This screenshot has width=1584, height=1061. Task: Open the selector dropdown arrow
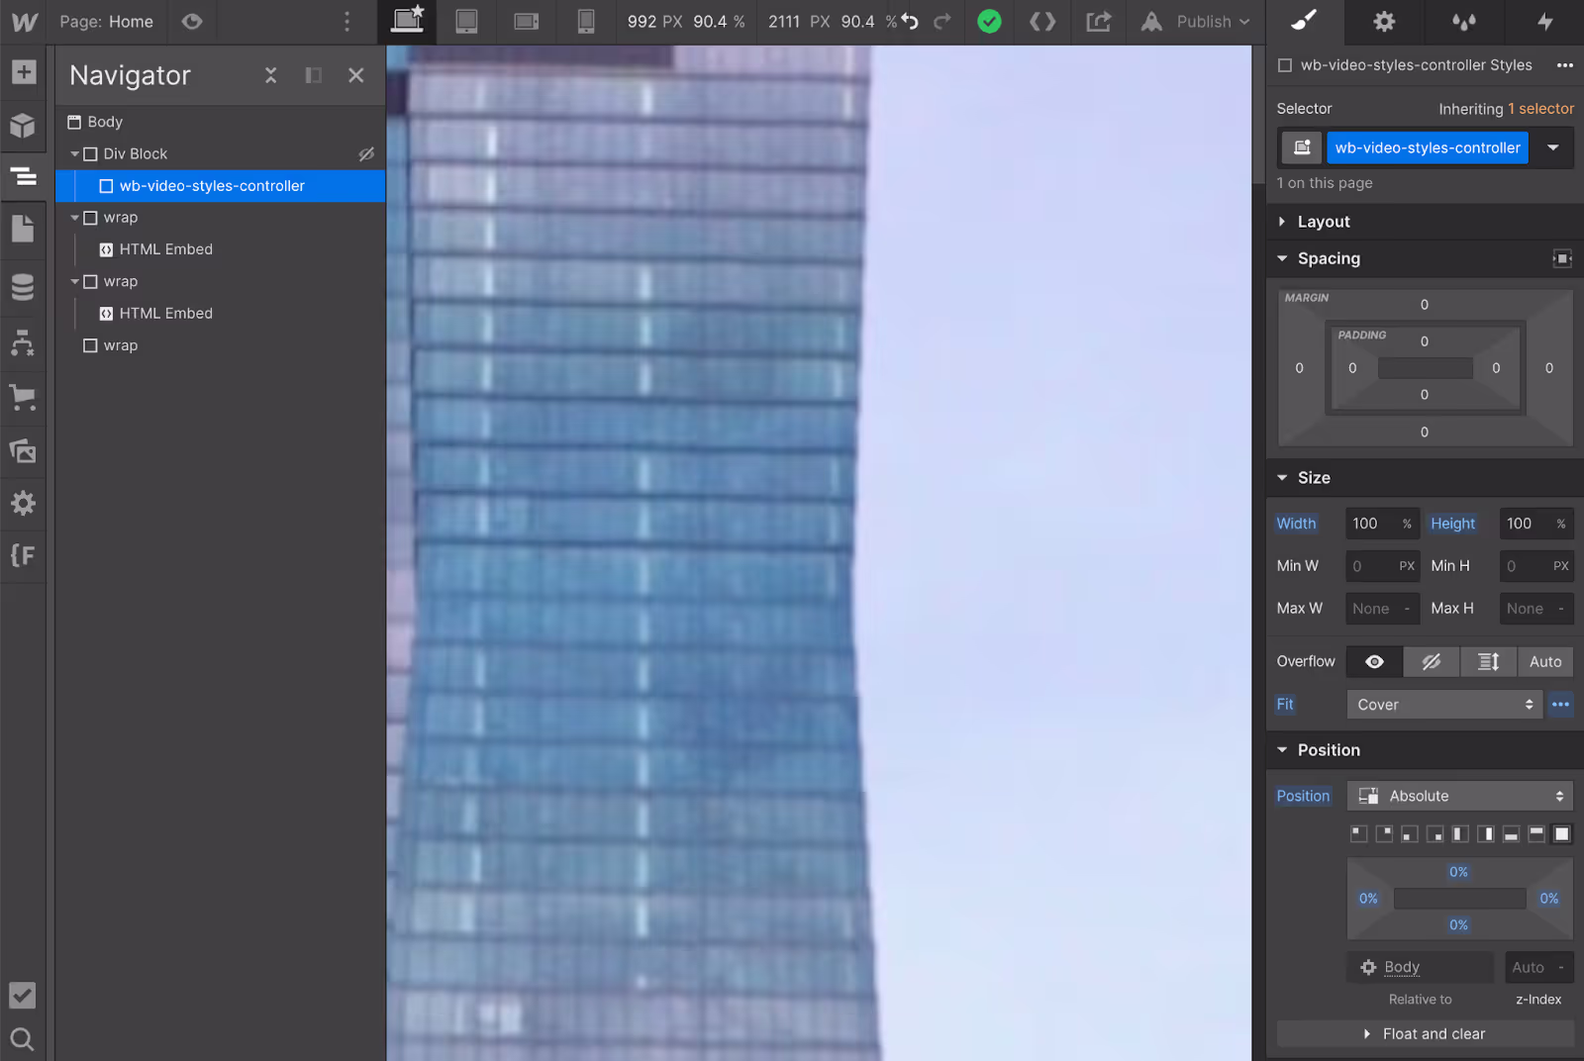[1552, 147]
